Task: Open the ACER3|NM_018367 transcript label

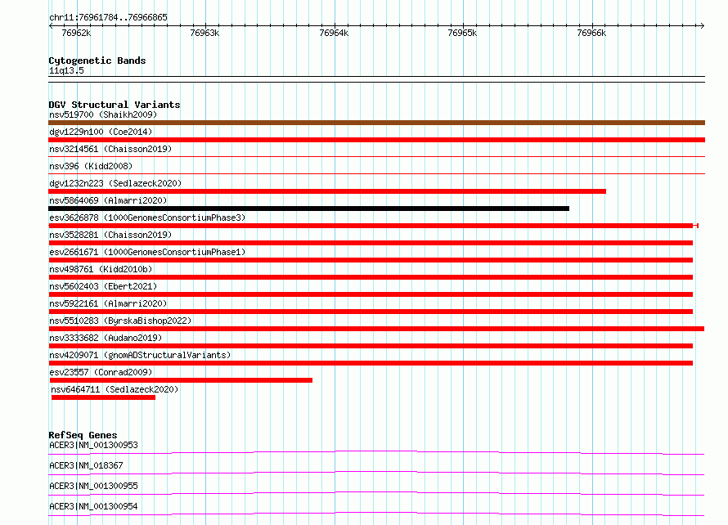Action: (x=86, y=465)
